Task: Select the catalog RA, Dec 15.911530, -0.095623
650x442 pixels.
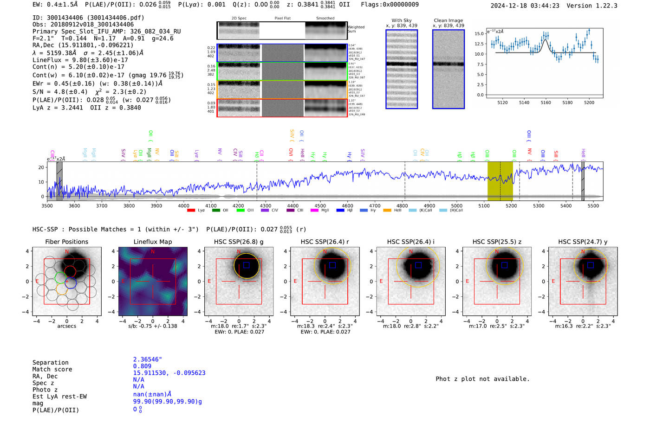Action: coord(169,373)
